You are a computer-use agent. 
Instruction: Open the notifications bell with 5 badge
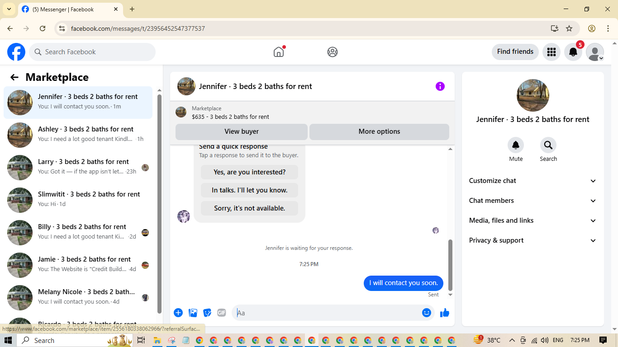click(573, 52)
